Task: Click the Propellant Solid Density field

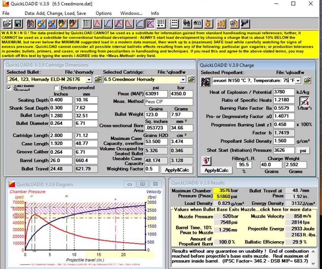Action: (x=284, y=141)
